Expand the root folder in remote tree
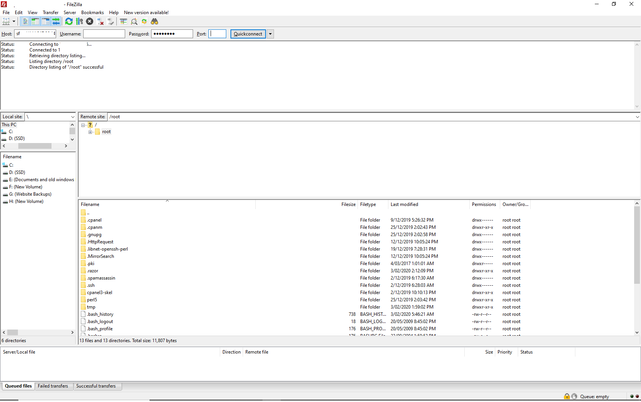The height and width of the screenshot is (402, 641). pos(90,132)
